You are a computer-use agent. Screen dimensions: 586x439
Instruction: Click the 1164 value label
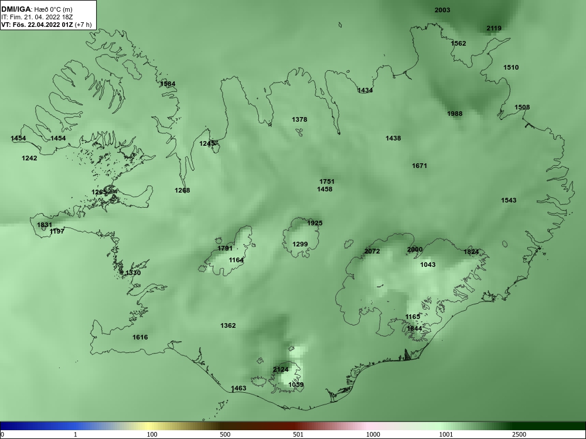[236, 260]
